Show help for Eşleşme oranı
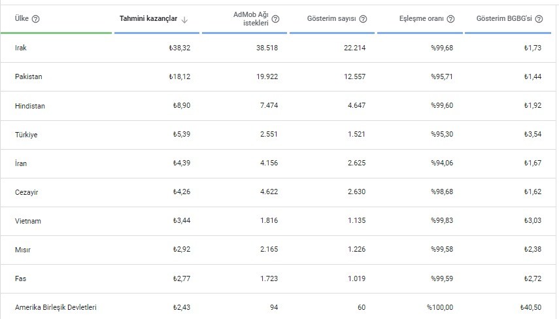This screenshot has width=559, height=319. [x=450, y=19]
